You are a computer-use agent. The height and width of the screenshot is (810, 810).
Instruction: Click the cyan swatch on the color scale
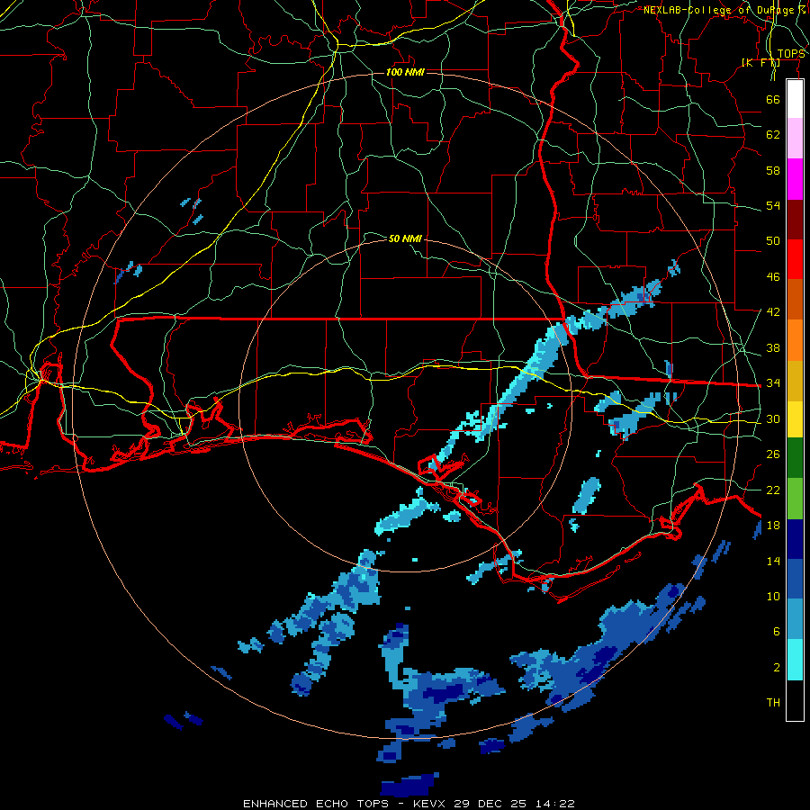click(795, 660)
